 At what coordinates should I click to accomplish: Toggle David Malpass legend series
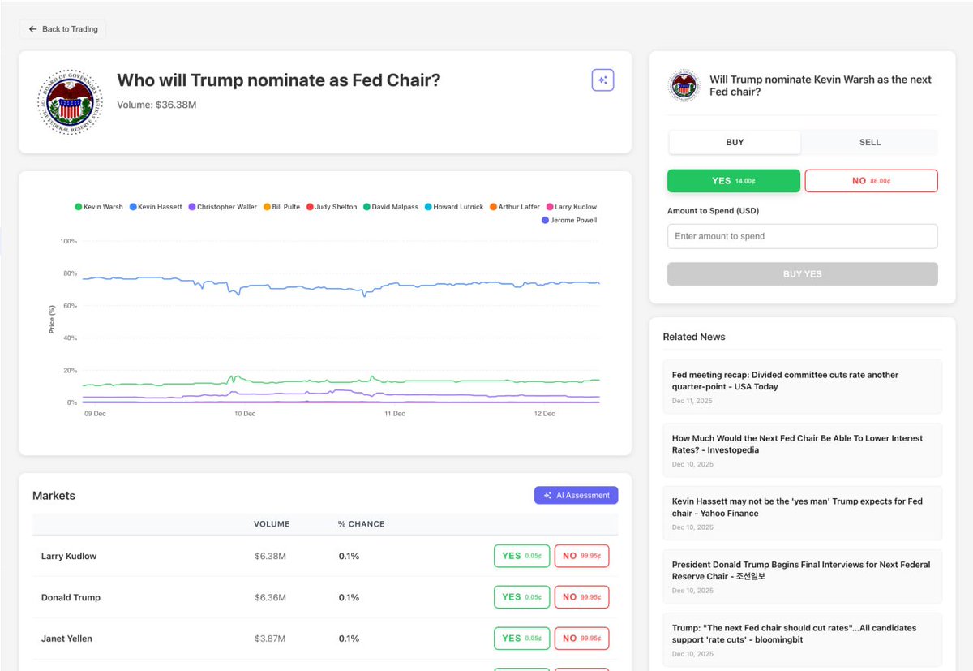pos(391,207)
